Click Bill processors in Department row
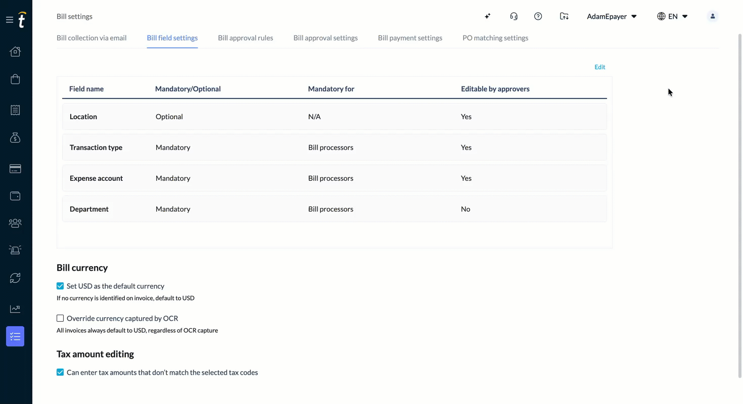Image resolution: width=743 pixels, height=404 pixels. [x=331, y=209]
